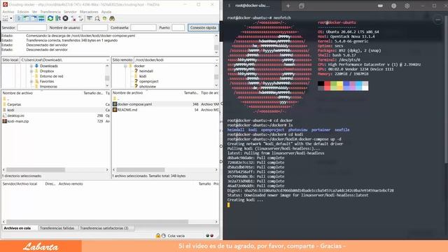The image size is (448, 252).
Task: Click the Contraseña input field
Action: click(x=143, y=28)
